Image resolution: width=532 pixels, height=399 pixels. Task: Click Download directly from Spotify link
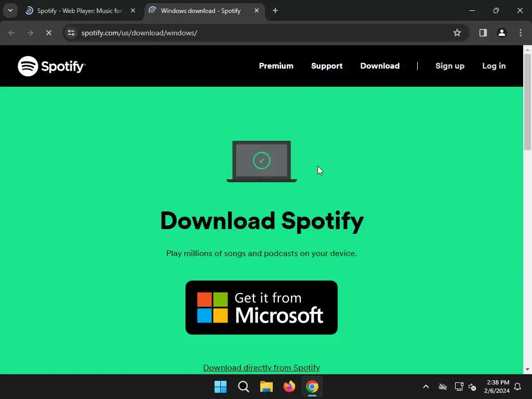[261, 367]
